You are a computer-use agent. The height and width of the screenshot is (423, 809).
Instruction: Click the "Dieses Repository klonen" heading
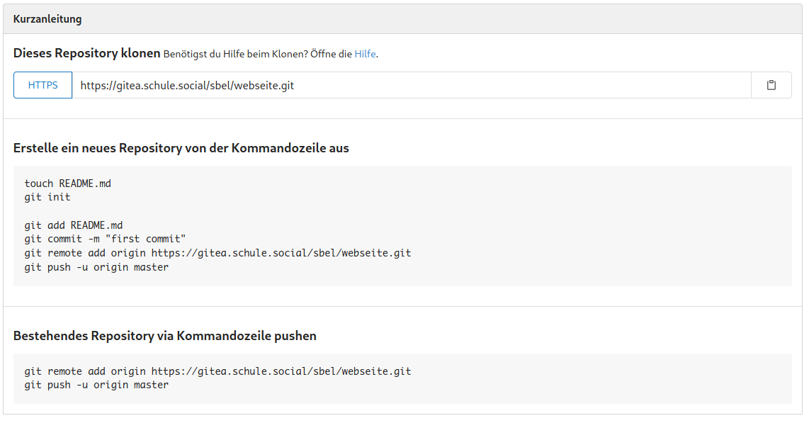[x=86, y=53]
